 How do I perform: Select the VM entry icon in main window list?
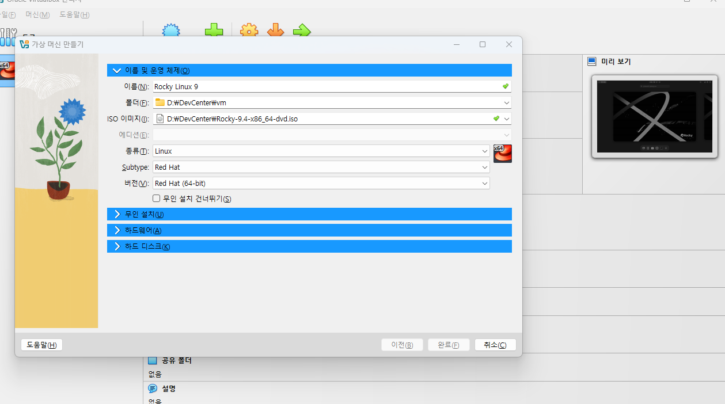click(x=7, y=70)
